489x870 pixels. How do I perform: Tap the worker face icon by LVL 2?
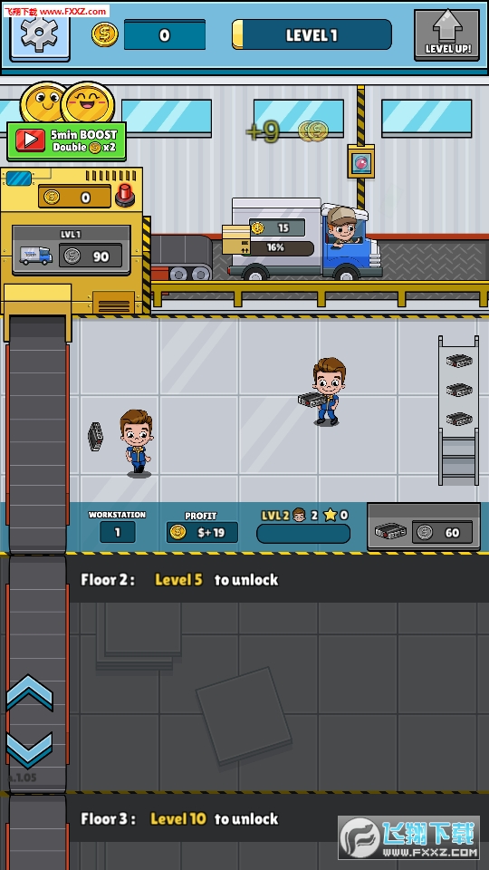pyautogui.click(x=299, y=515)
